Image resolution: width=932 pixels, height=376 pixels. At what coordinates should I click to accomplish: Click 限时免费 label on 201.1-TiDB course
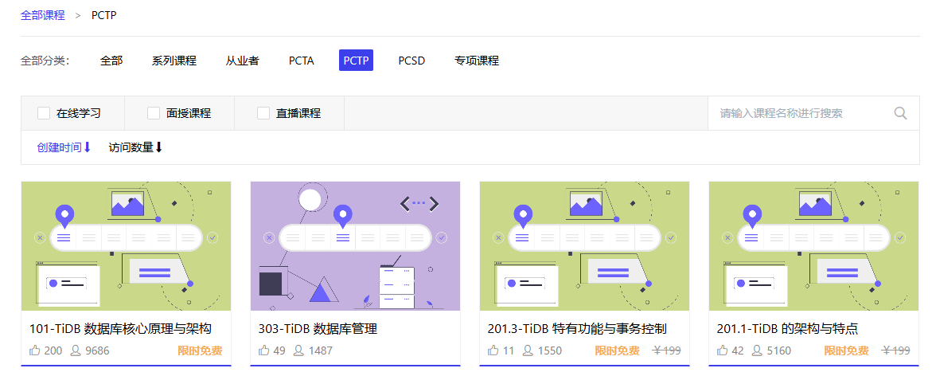[846, 351]
